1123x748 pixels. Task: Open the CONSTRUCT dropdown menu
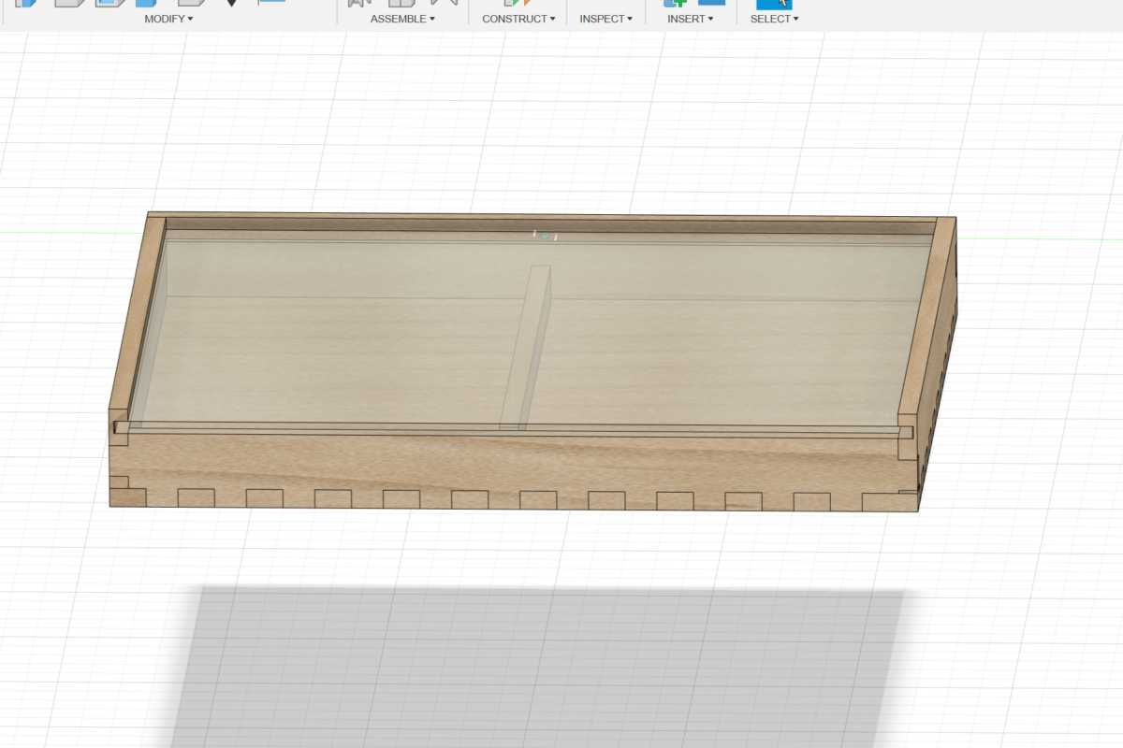[x=518, y=19]
